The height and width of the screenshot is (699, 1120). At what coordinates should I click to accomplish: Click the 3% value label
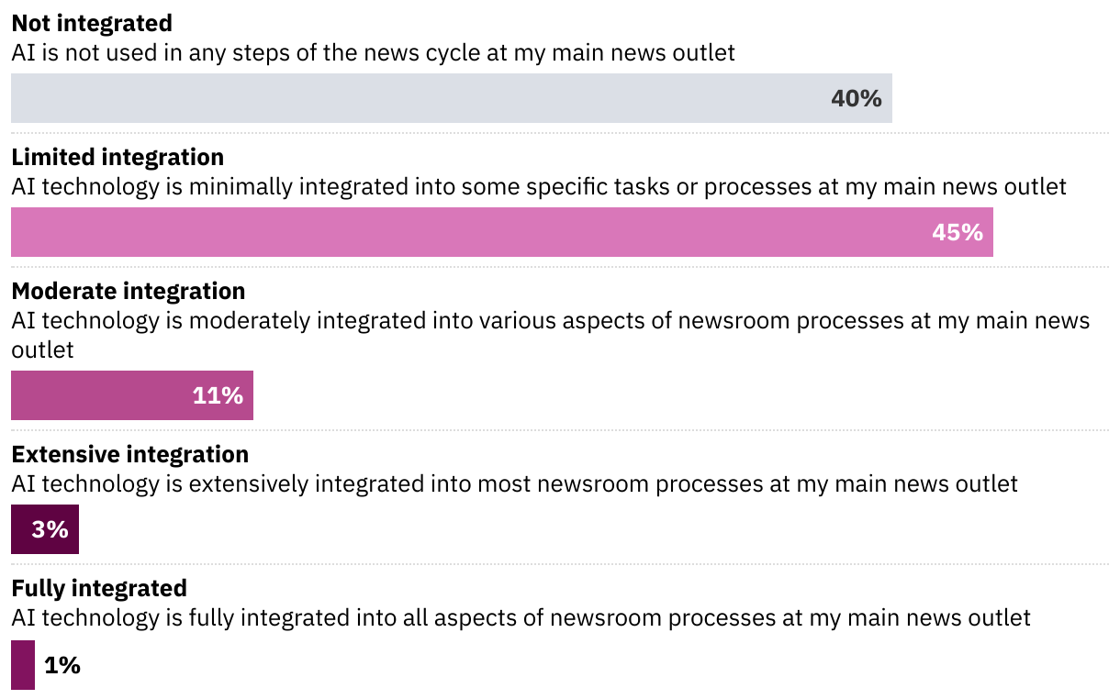(50, 529)
